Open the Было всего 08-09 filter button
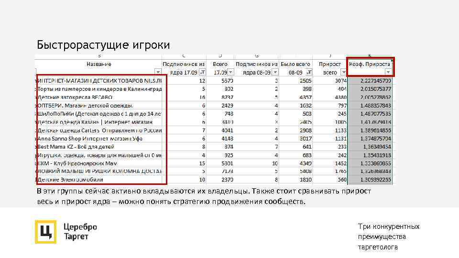459x258 pixels. click(309, 72)
